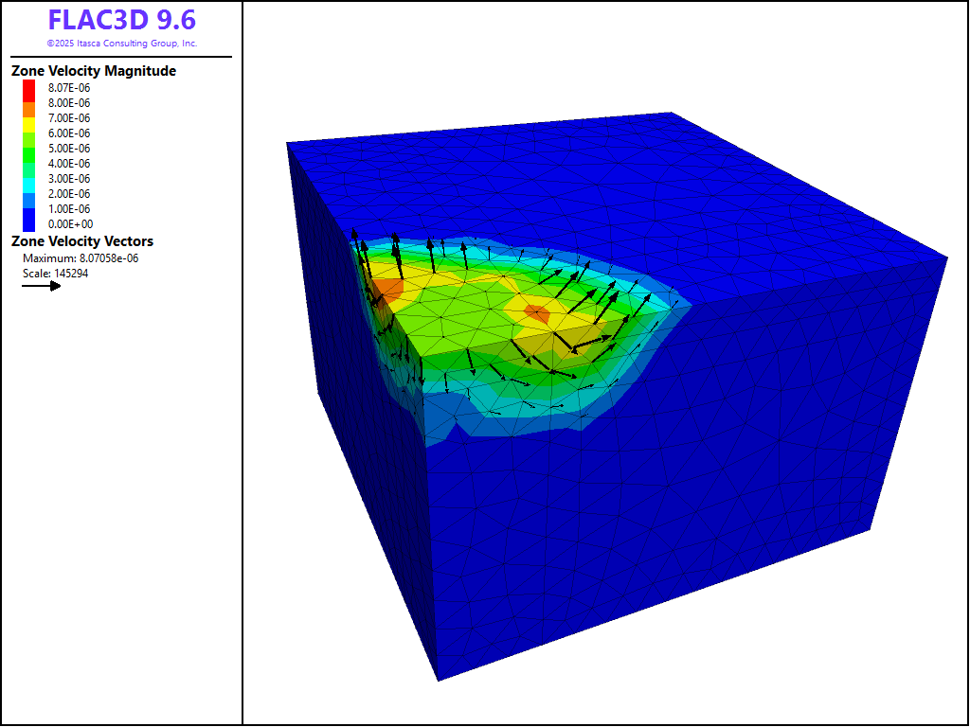Click the bottom corner vertex of the model block
970x727 pixels.
point(438,680)
